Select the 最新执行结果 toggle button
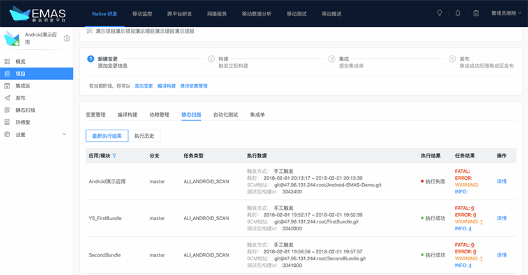The image size is (528, 275). (x=106, y=136)
